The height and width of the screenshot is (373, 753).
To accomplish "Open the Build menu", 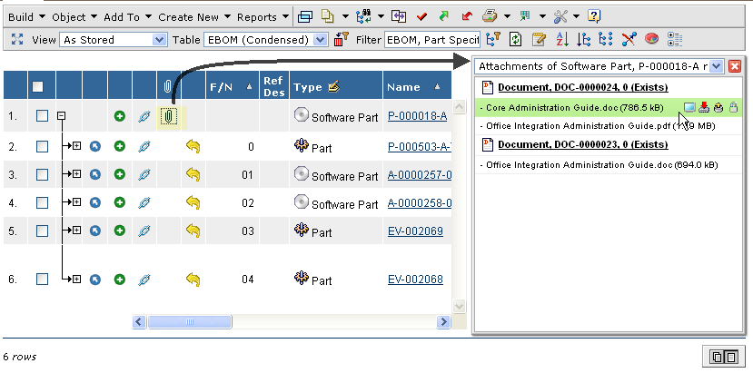I will (x=25, y=16).
